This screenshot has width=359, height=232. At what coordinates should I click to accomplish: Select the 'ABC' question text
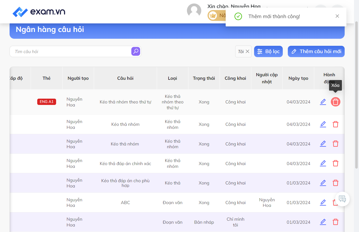(125, 203)
